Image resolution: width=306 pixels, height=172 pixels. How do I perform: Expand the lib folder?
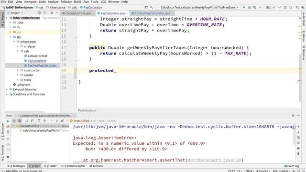[x=11, y=27]
